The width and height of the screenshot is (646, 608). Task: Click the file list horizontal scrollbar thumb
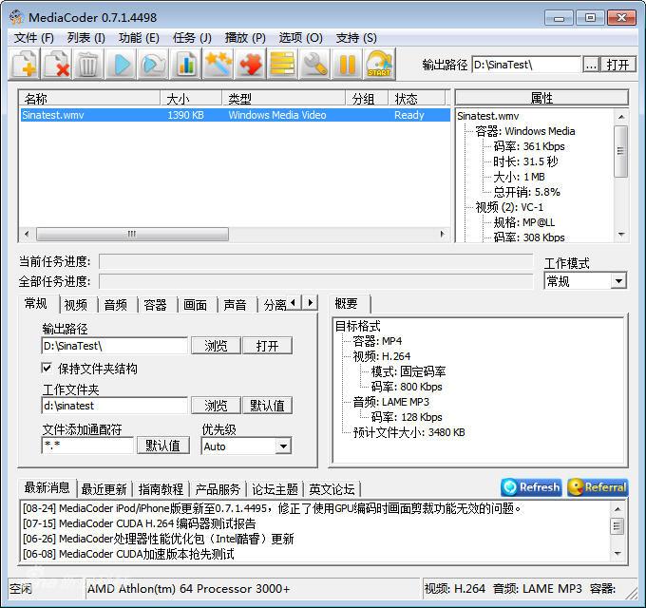[x=132, y=234]
